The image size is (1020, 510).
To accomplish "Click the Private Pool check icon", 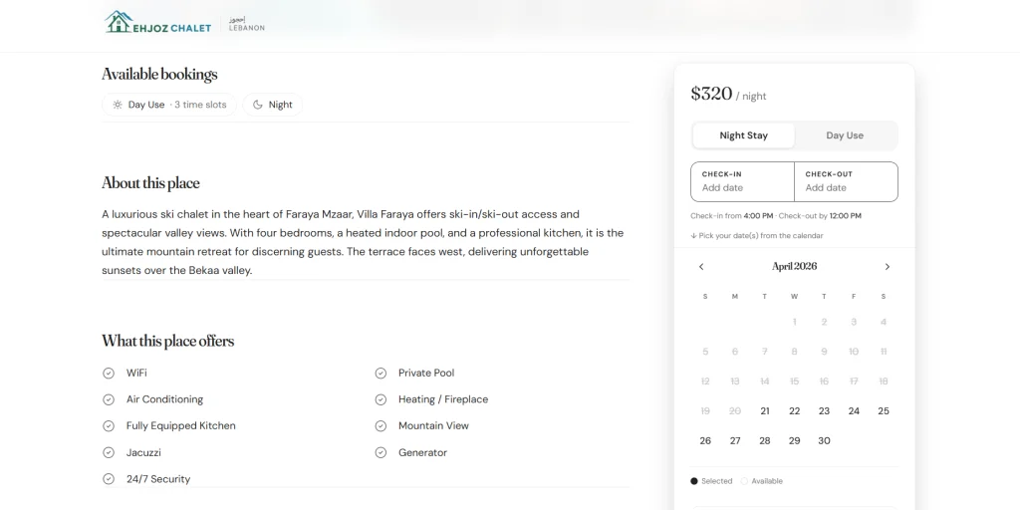I will [x=381, y=373].
